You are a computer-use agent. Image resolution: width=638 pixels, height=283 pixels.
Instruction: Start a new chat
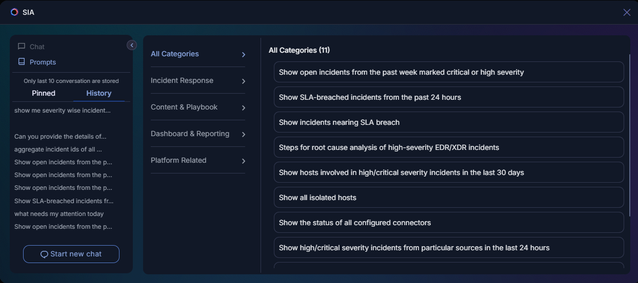[71, 254]
